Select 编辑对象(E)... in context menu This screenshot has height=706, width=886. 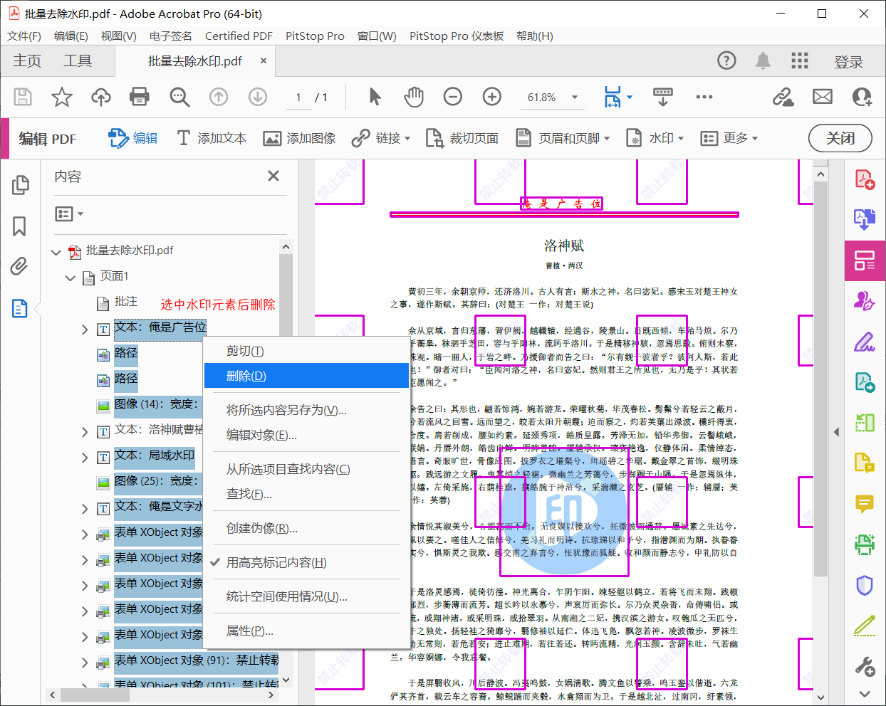307,435
